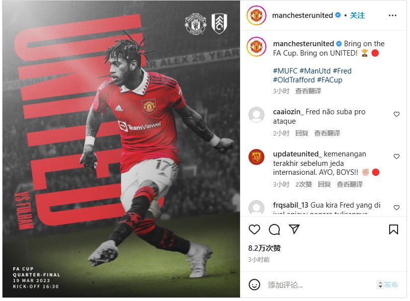Viewport: 410px width, 301px height.
Task: Share the post with paper plane icon
Action: (x=294, y=229)
